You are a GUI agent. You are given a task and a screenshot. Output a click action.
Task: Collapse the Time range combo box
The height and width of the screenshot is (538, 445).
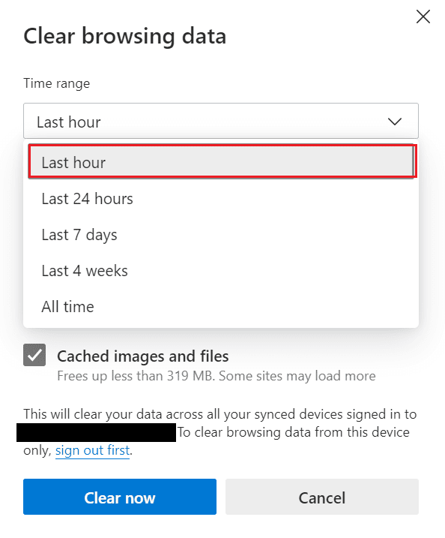(221, 121)
